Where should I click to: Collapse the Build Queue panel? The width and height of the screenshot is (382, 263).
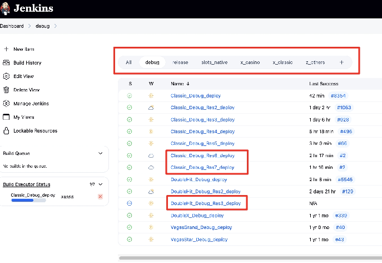coord(100,153)
